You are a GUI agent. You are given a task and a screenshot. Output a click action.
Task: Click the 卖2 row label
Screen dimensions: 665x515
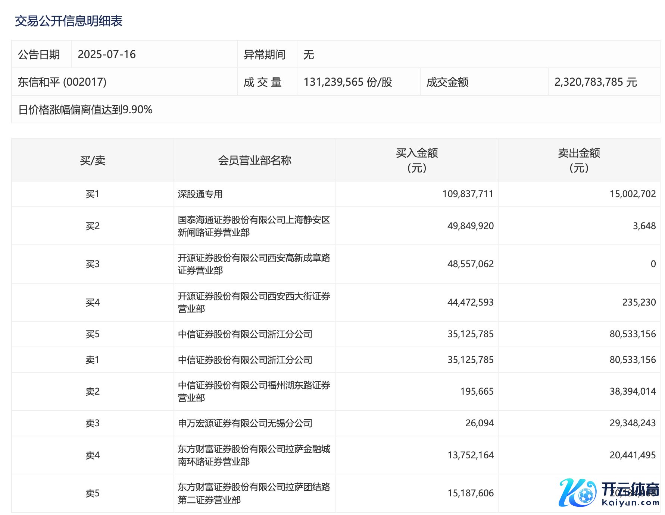(93, 392)
